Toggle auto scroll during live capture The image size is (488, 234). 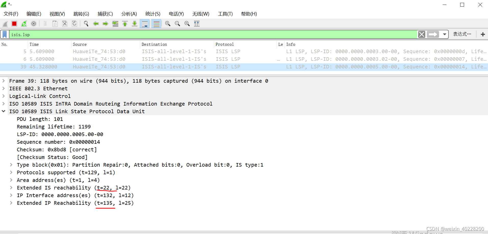tap(145, 24)
